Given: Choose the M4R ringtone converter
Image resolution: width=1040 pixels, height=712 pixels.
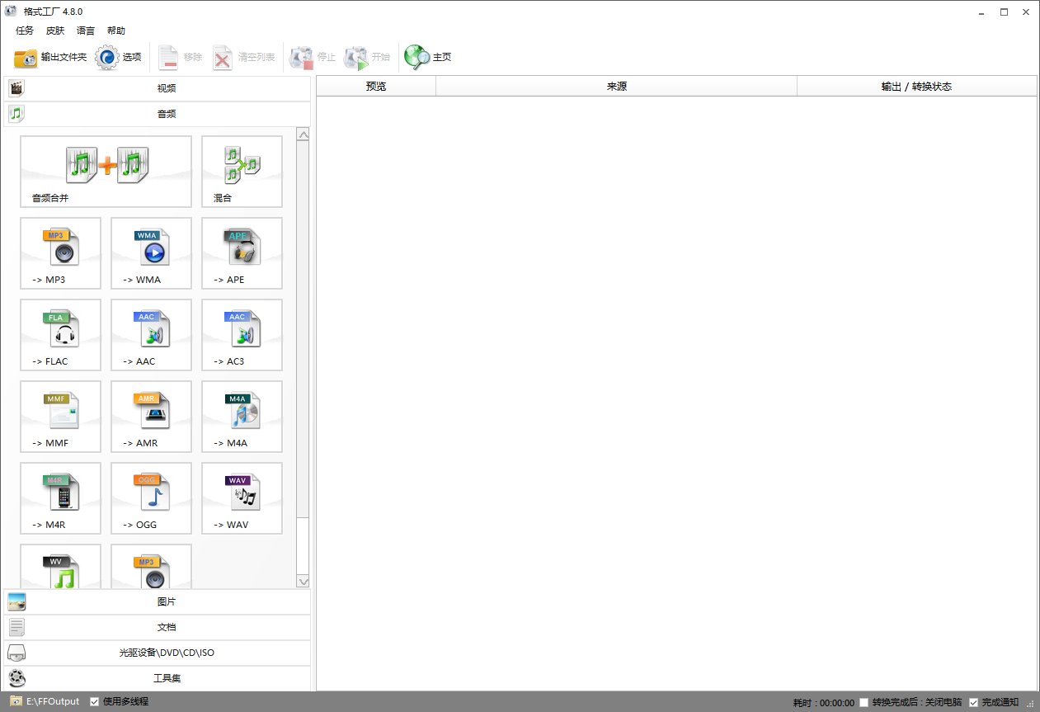Looking at the screenshot, I should coord(60,498).
